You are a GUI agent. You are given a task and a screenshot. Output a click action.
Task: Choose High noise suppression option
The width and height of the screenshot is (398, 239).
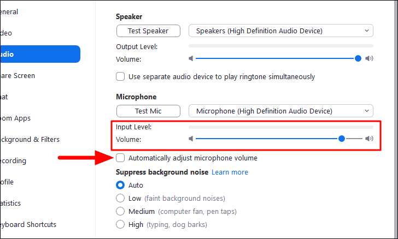pyautogui.click(x=120, y=224)
